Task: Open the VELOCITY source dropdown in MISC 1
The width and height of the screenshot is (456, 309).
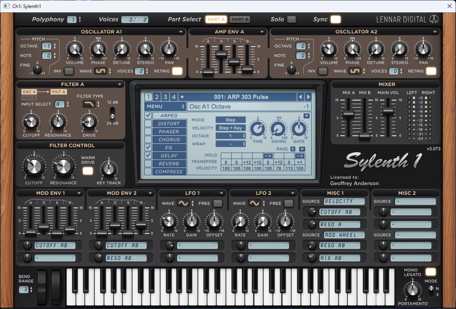Action: pos(344,201)
